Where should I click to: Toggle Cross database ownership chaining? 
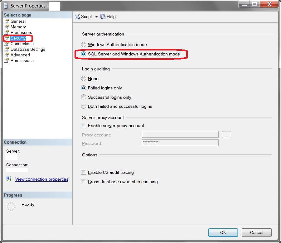point(84,182)
